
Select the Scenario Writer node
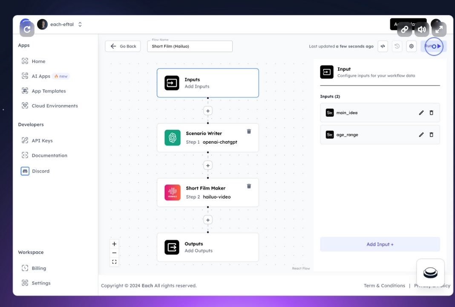208,138
